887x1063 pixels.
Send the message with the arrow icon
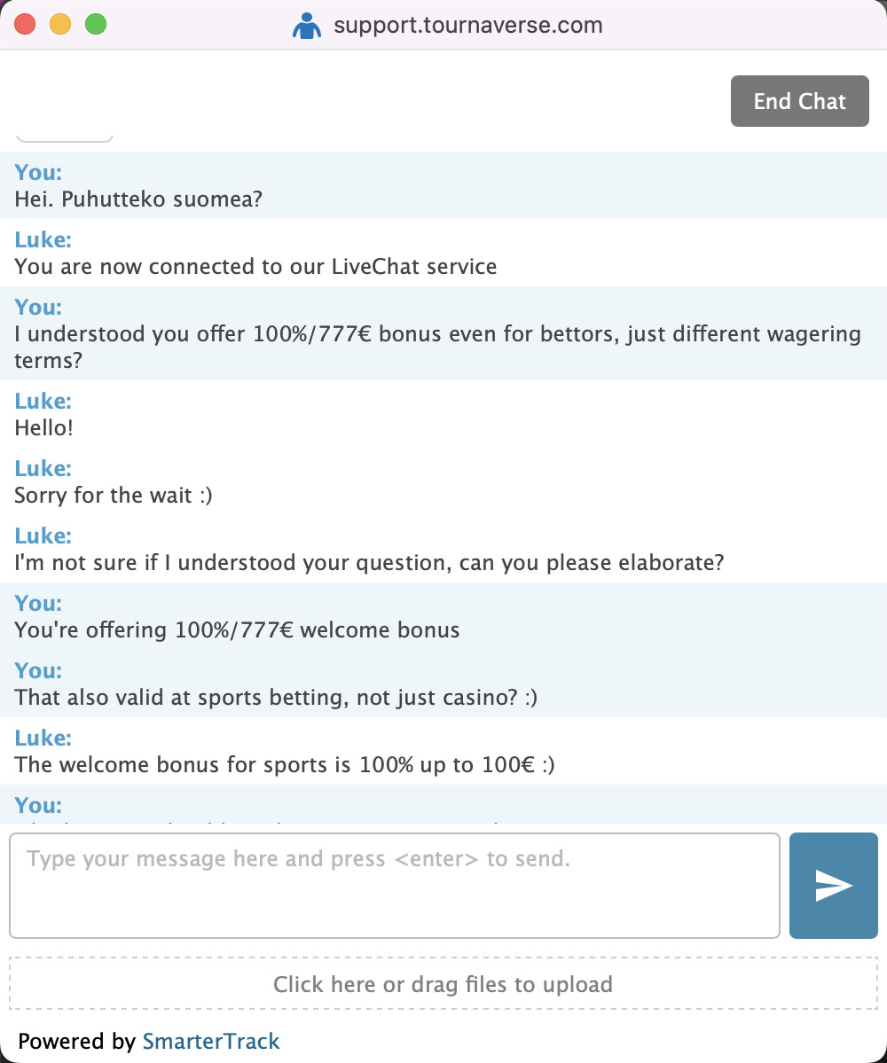point(833,885)
